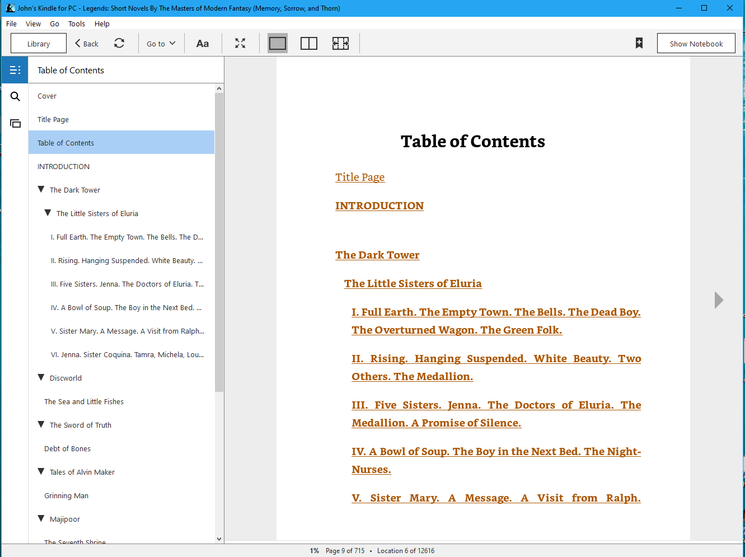The image size is (745, 557).
Task: Toggle the table of contents sidebar icon
Action: (15, 70)
